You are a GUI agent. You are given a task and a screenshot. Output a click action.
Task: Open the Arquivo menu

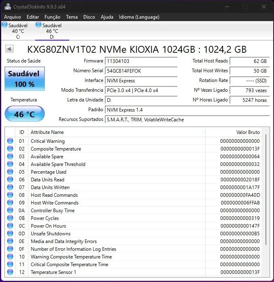pyautogui.click(x=13, y=17)
